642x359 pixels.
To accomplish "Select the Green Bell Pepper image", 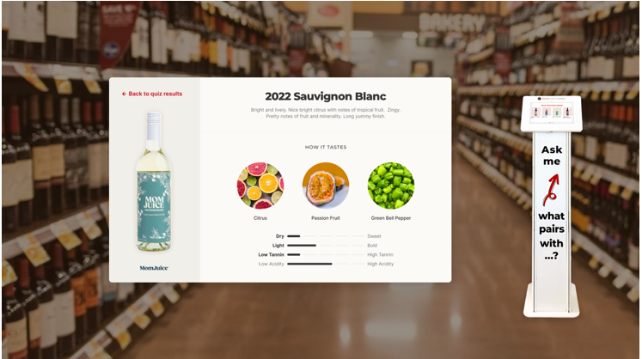I will [x=391, y=186].
